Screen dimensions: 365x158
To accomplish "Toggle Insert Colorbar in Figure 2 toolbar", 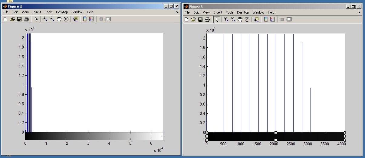I will [85, 19].
